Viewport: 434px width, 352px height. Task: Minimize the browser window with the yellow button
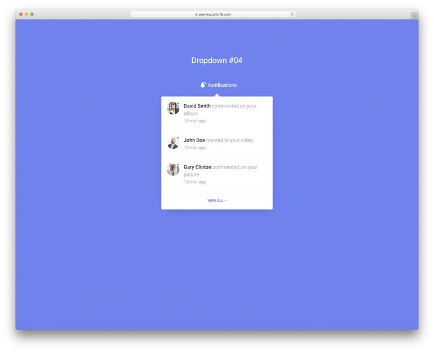point(27,14)
